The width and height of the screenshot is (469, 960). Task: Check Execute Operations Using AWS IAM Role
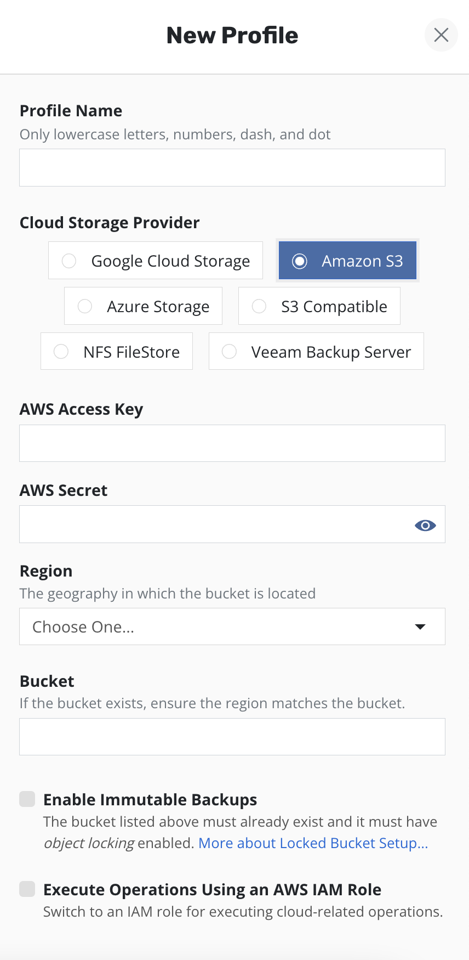click(x=27, y=889)
